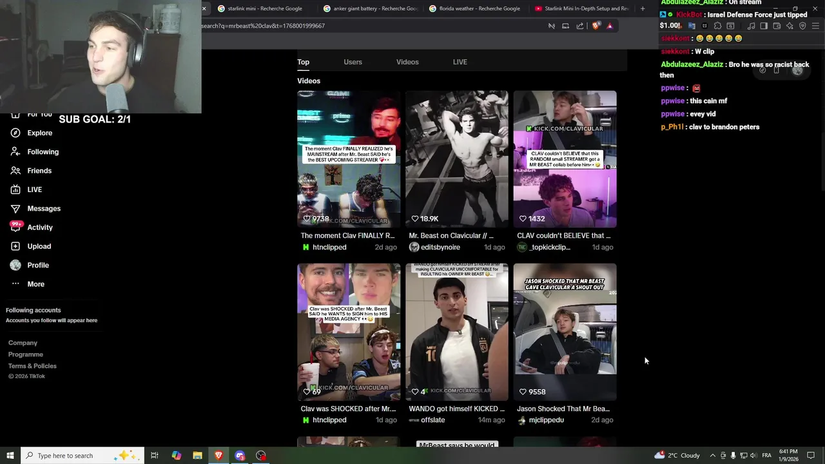Open Brave Leo AI sparkle icon

[x=790, y=26]
